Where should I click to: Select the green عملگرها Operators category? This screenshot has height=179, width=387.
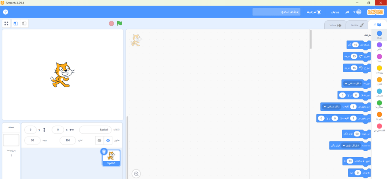pyautogui.click(x=379, y=104)
